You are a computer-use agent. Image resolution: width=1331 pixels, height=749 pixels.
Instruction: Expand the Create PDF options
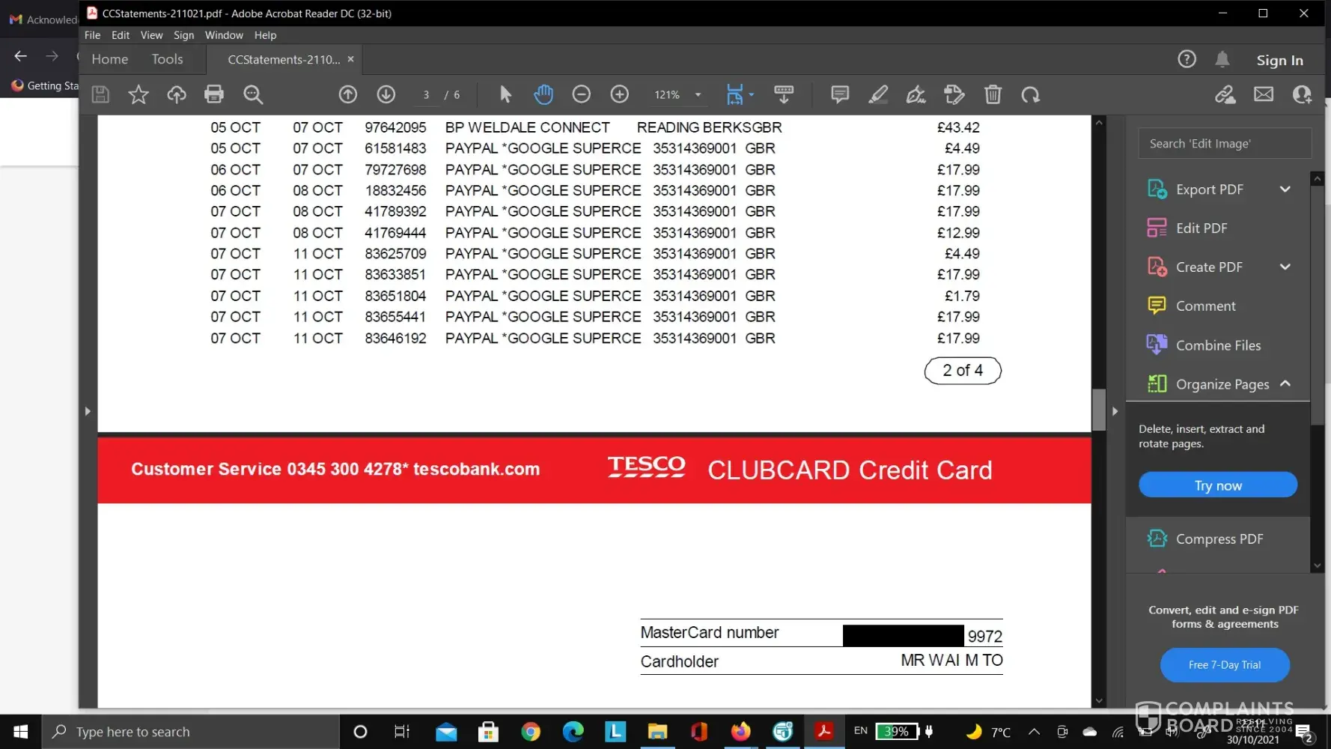[1285, 267]
